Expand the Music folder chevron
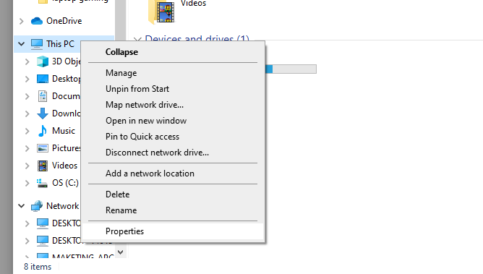Viewport: 483px width, 274px height. point(27,131)
